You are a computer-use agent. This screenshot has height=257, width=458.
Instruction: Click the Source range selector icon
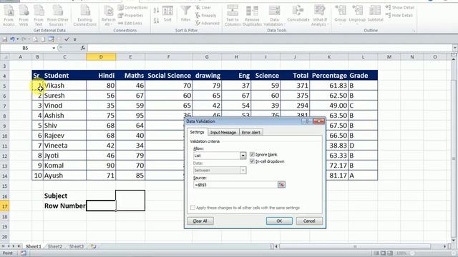pyautogui.click(x=281, y=185)
